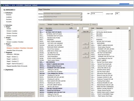This screenshot has height=101, width=134.
Task: Select Moulding Dir Lab Rec row
Action: click(x=58, y=75)
